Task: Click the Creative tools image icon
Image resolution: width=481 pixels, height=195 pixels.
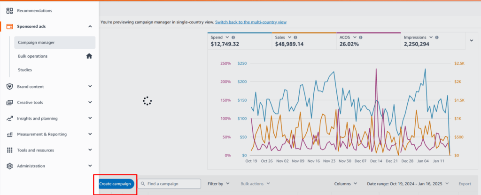Action: [9, 102]
